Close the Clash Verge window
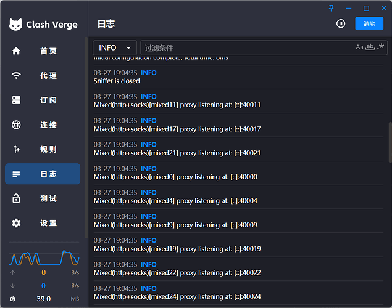This screenshot has width=392, height=308. pyautogui.click(x=384, y=8)
